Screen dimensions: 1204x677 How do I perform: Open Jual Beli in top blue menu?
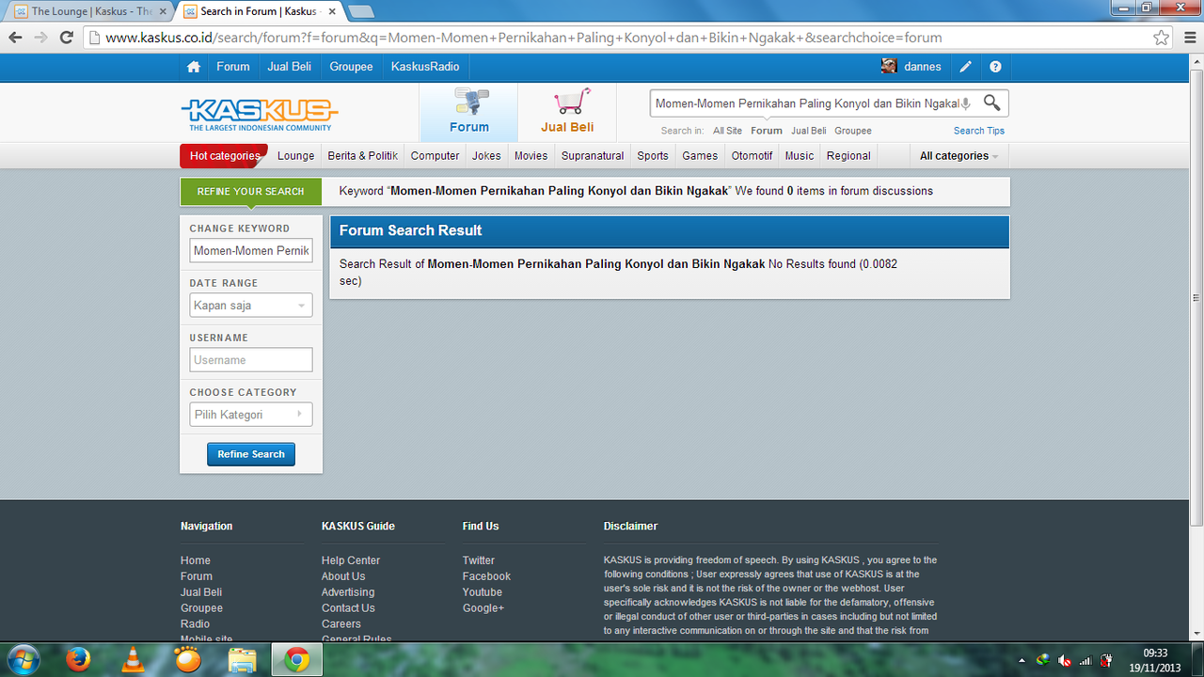290,67
